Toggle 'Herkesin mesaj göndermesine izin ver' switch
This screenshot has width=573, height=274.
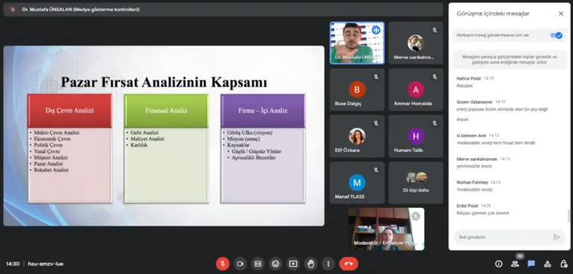556,36
